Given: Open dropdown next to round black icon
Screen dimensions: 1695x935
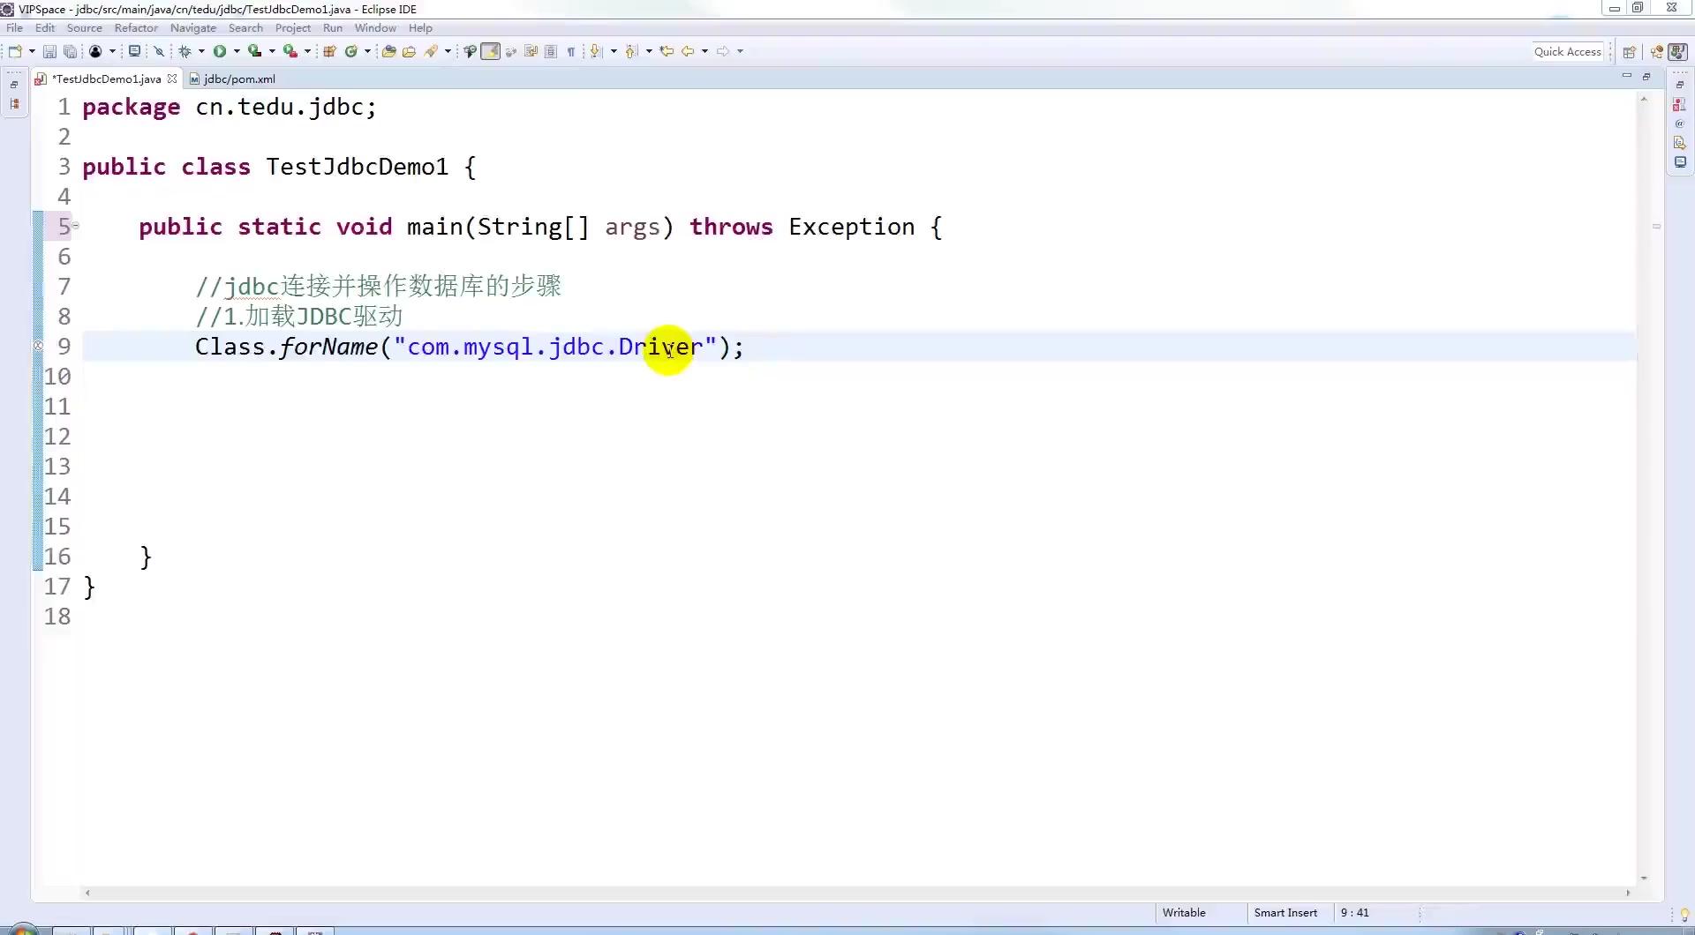Looking at the screenshot, I should point(112,51).
